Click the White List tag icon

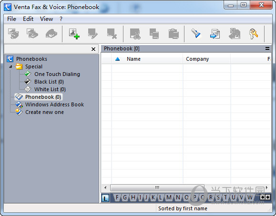[x=28, y=89]
